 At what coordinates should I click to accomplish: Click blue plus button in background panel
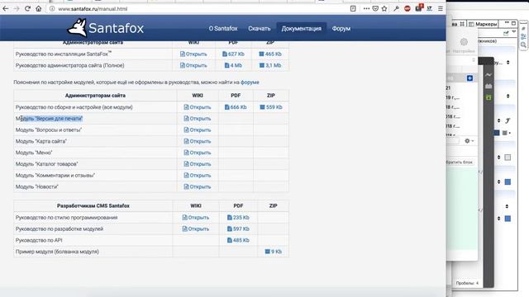click(x=469, y=78)
